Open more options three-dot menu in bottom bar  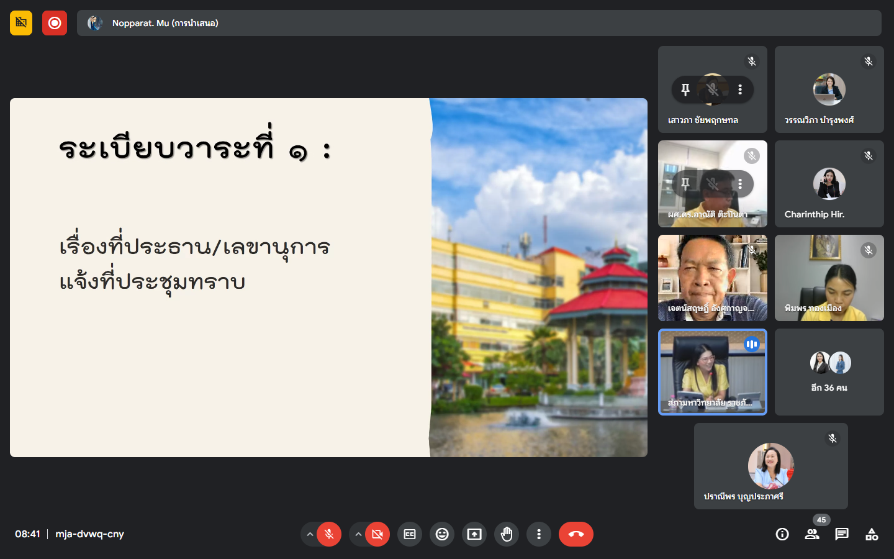click(539, 534)
